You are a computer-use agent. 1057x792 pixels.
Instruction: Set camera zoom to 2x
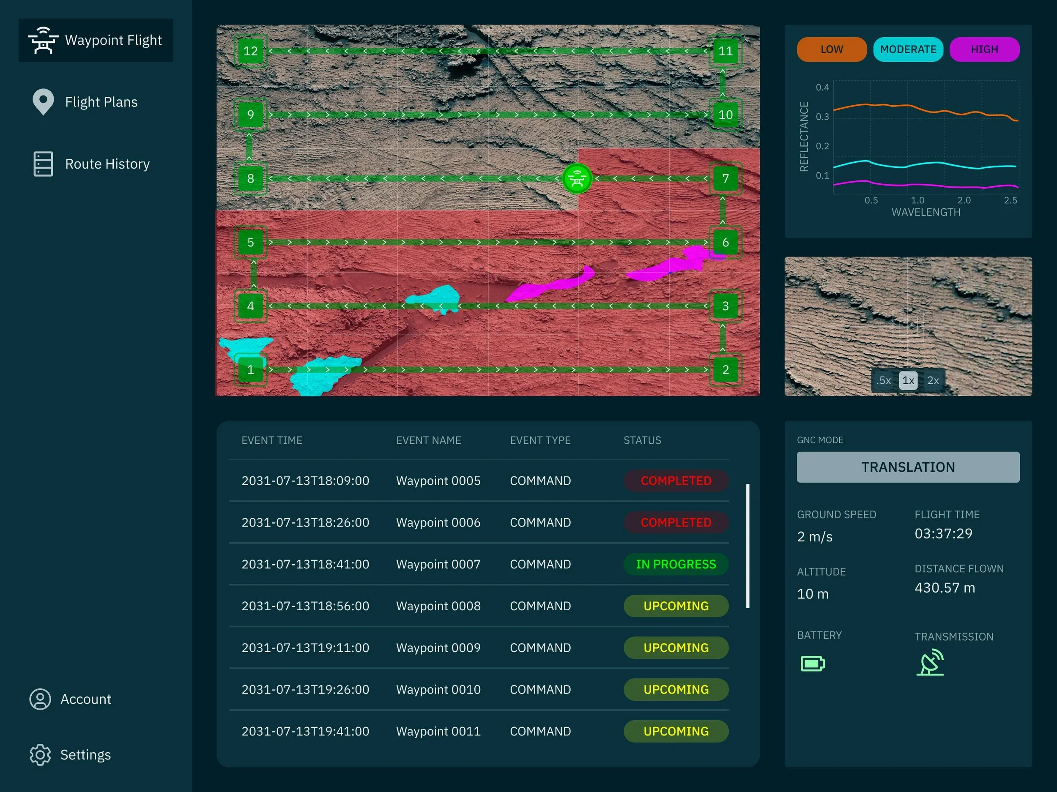pos(933,381)
